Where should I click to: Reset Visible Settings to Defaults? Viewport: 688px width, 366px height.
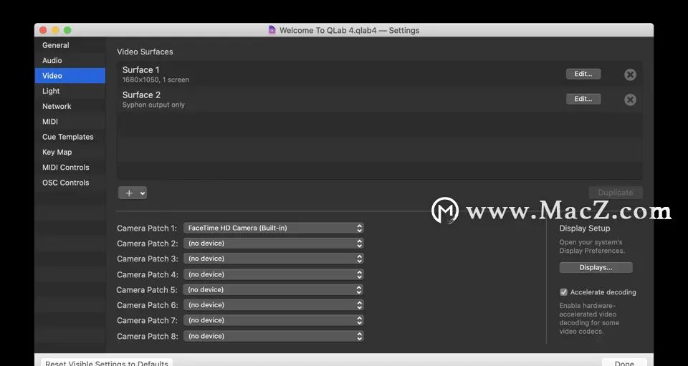pos(107,363)
